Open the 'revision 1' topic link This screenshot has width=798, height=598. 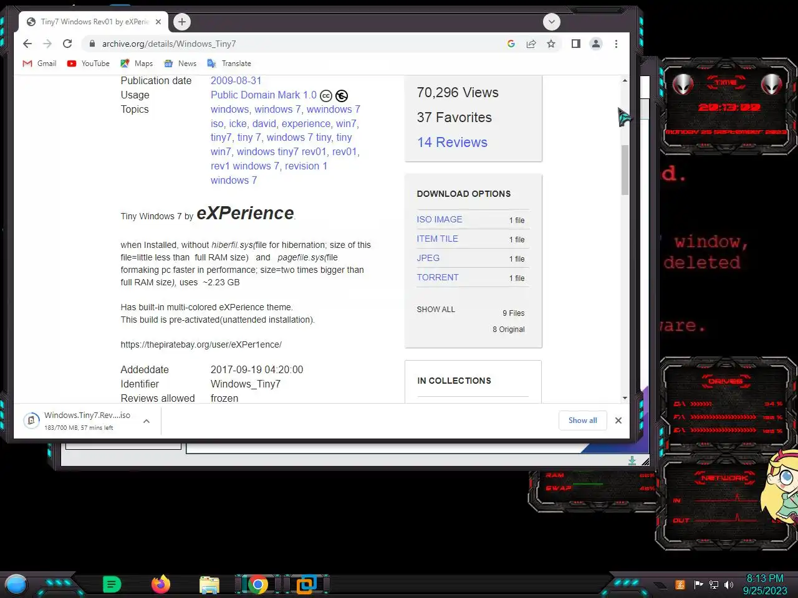(x=306, y=166)
